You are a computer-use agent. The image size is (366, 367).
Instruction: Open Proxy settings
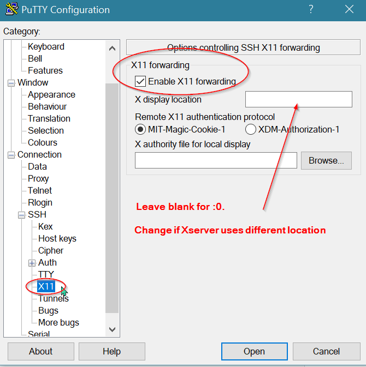tap(38, 178)
